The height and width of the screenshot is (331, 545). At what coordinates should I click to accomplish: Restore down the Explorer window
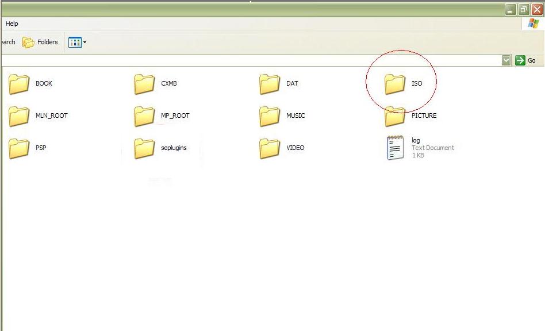(x=524, y=10)
